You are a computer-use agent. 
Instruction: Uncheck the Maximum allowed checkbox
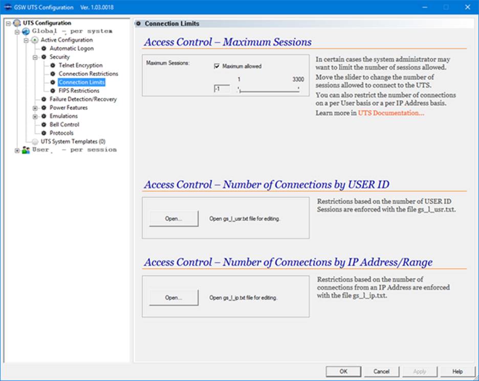point(216,66)
